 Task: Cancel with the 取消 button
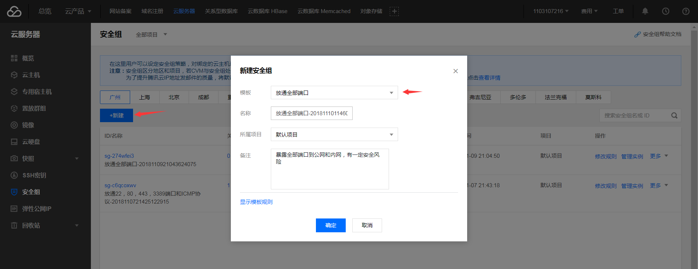(367, 225)
